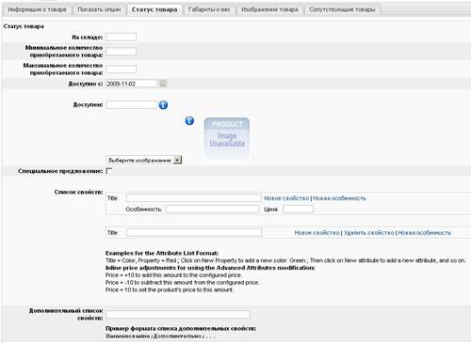Click the Цена input field

298,209
